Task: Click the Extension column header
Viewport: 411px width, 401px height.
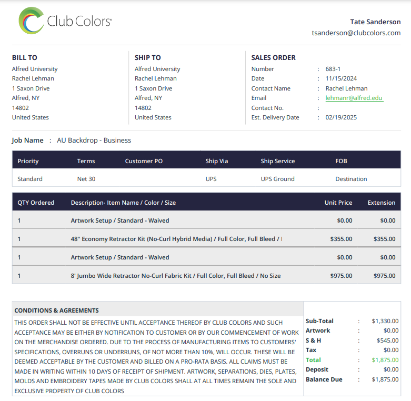Action: (381, 203)
